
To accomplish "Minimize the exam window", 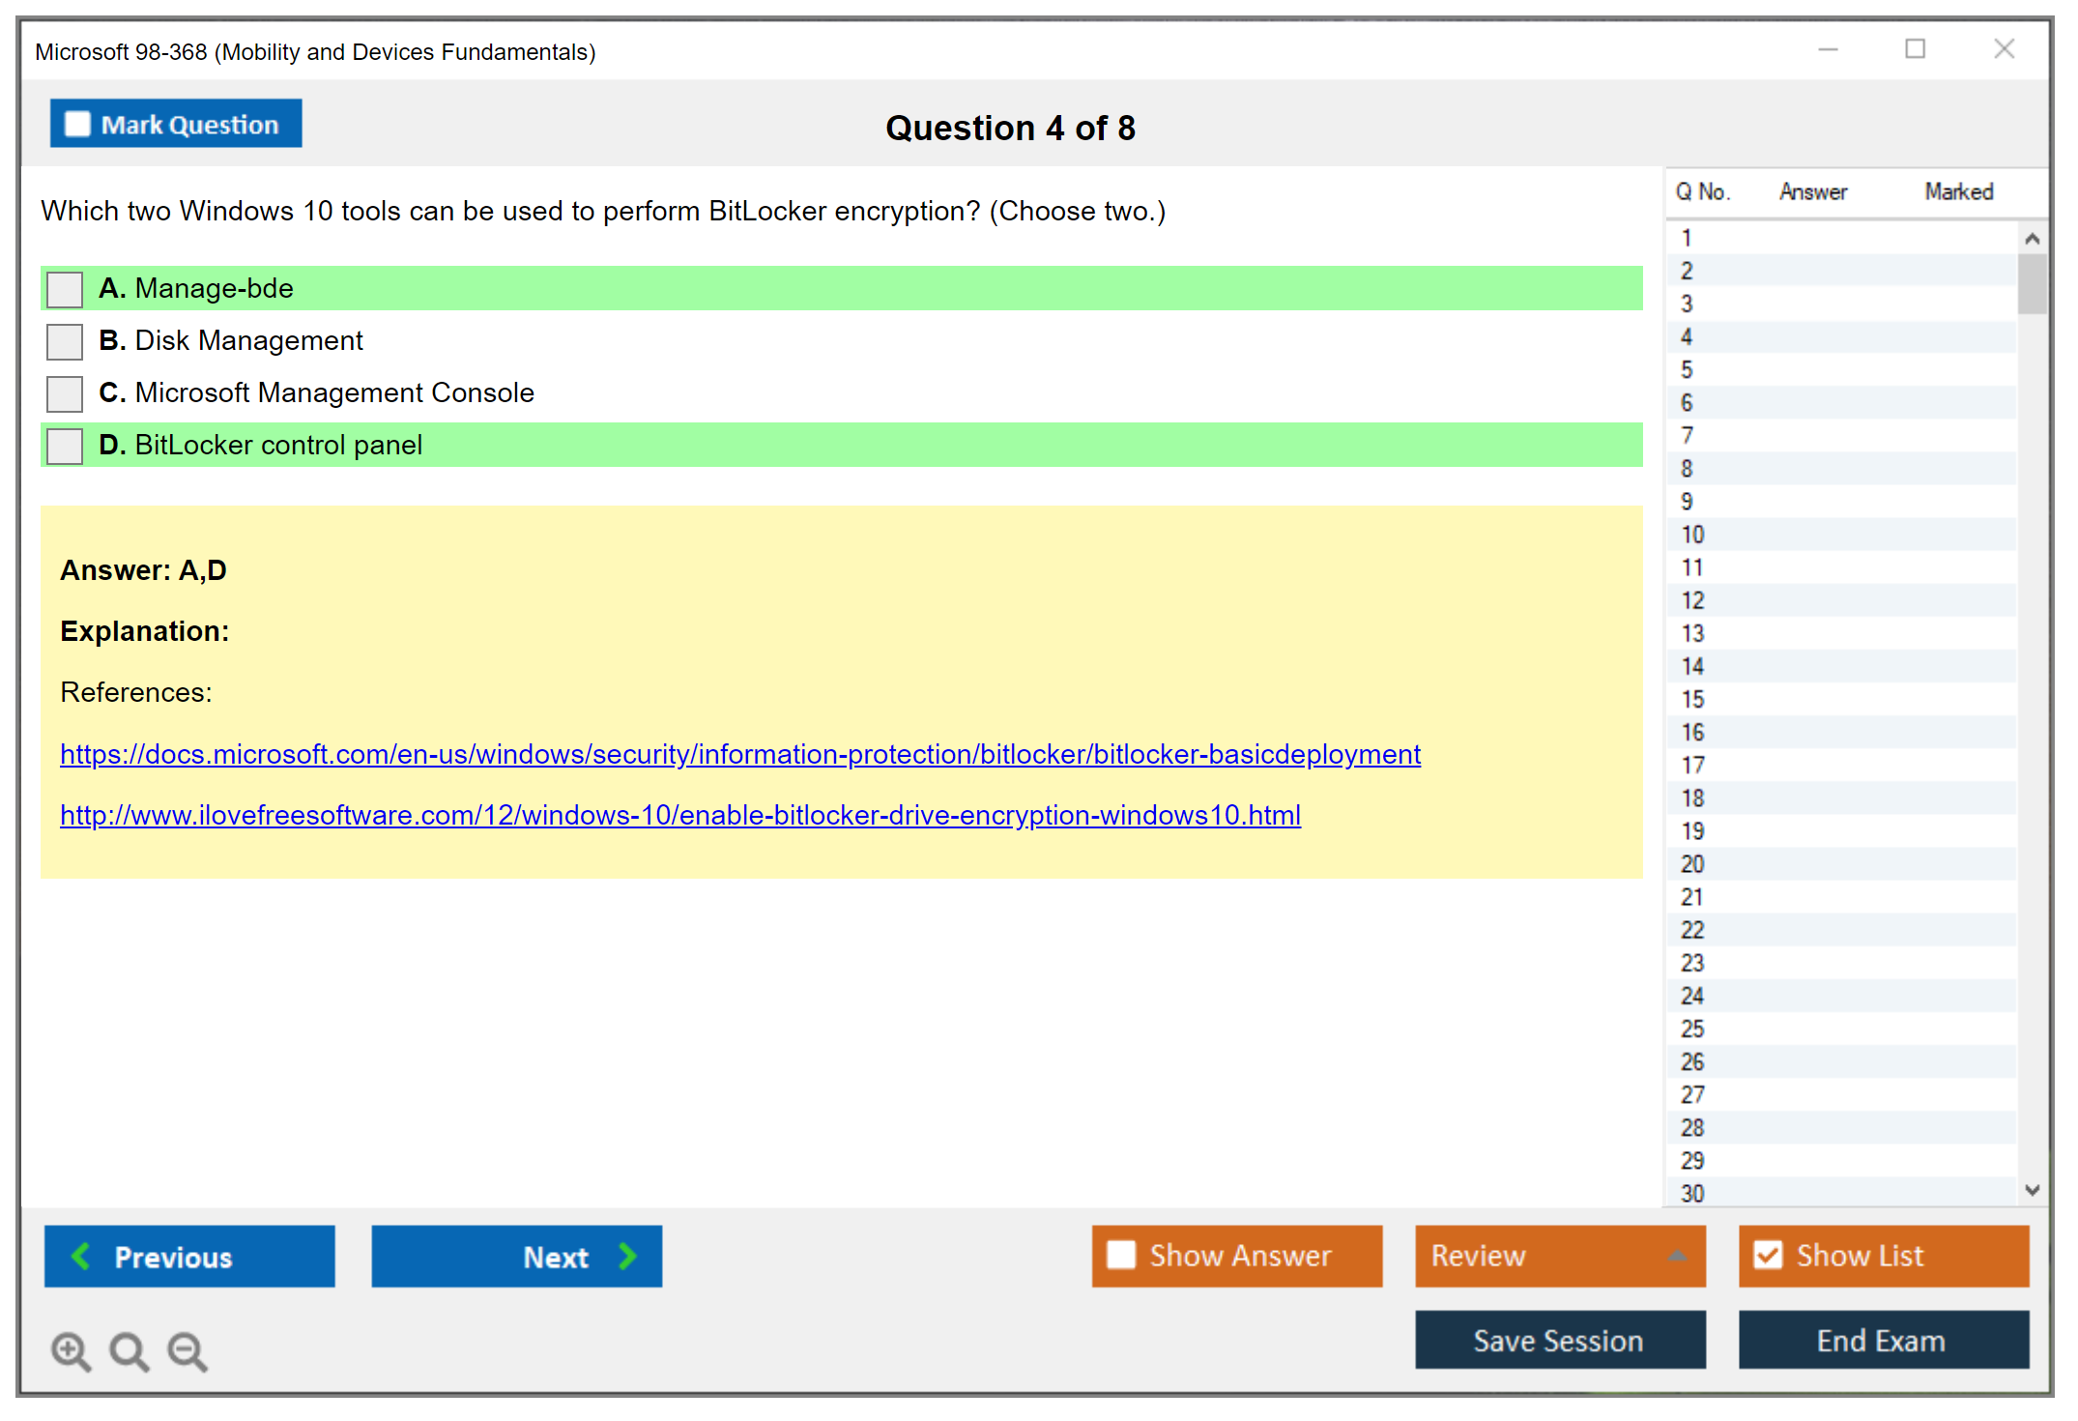I will (1828, 49).
